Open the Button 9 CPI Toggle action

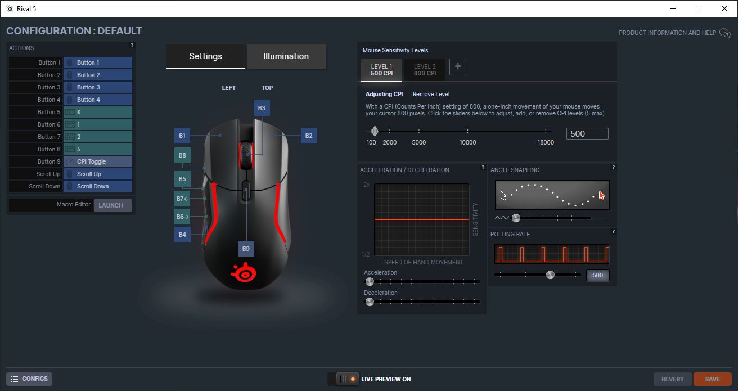pos(98,161)
